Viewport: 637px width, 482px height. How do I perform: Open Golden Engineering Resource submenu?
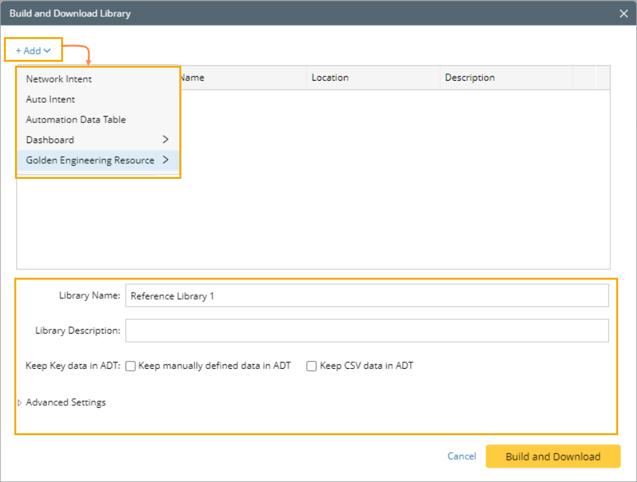click(90, 160)
